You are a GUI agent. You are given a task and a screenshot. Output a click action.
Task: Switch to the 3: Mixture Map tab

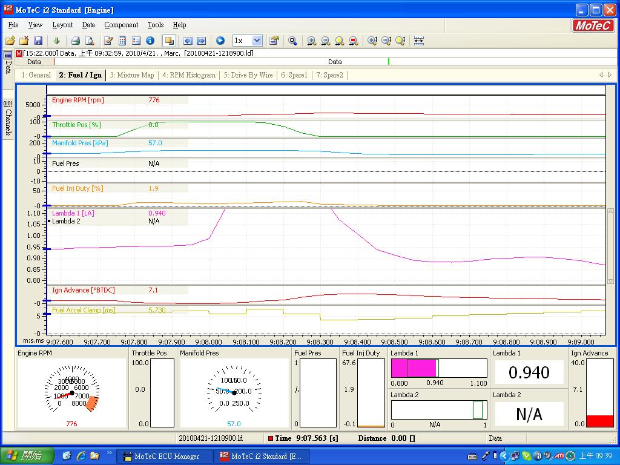click(132, 75)
